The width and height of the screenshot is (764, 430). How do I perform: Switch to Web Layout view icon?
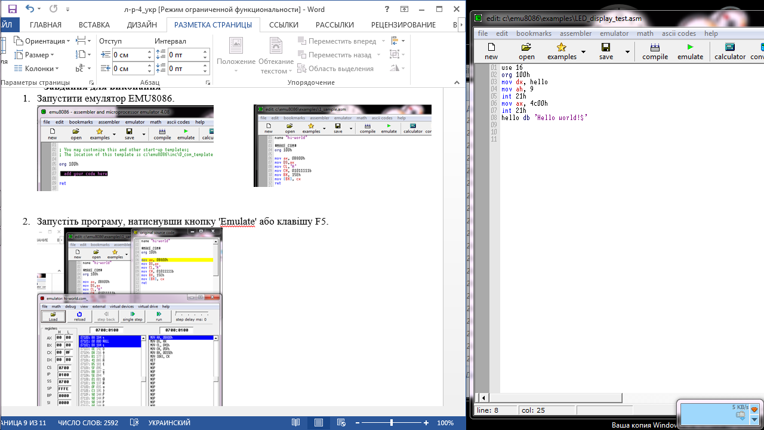[341, 423]
